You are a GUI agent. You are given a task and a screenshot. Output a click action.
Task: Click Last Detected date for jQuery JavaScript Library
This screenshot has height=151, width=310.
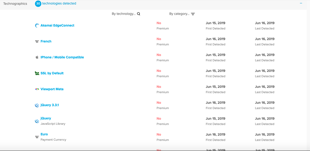point(265,119)
